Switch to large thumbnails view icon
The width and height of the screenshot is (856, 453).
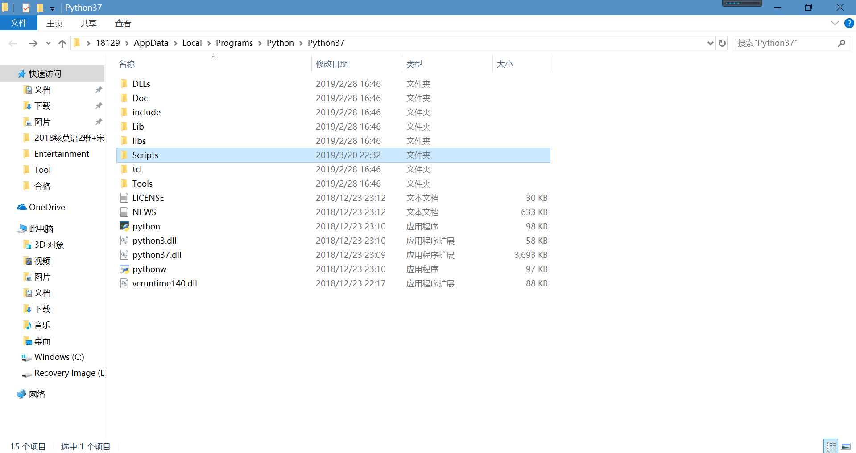846,446
